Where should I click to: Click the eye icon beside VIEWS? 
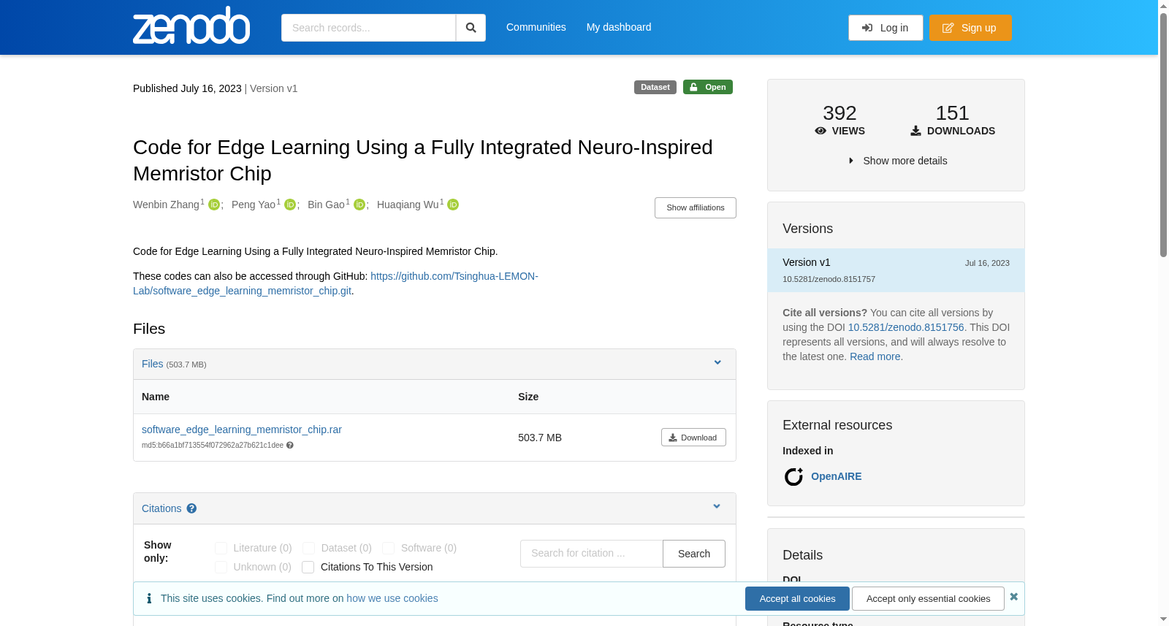click(x=820, y=131)
